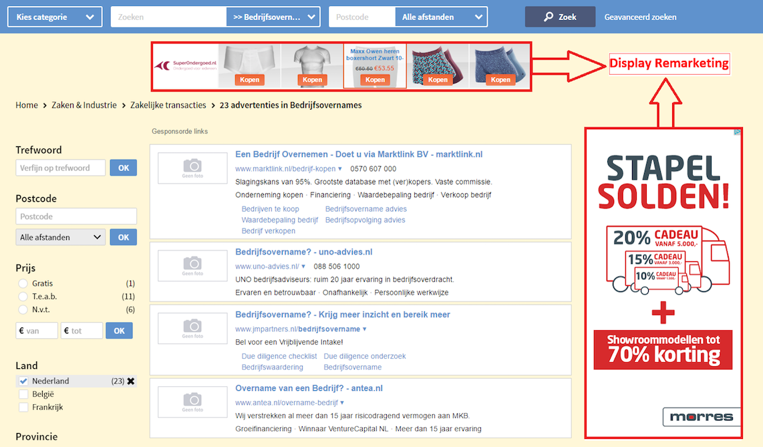Expand the jmpartners.nl URL dropdown arrow
Viewport: 763px width, 447px height.
click(365, 329)
